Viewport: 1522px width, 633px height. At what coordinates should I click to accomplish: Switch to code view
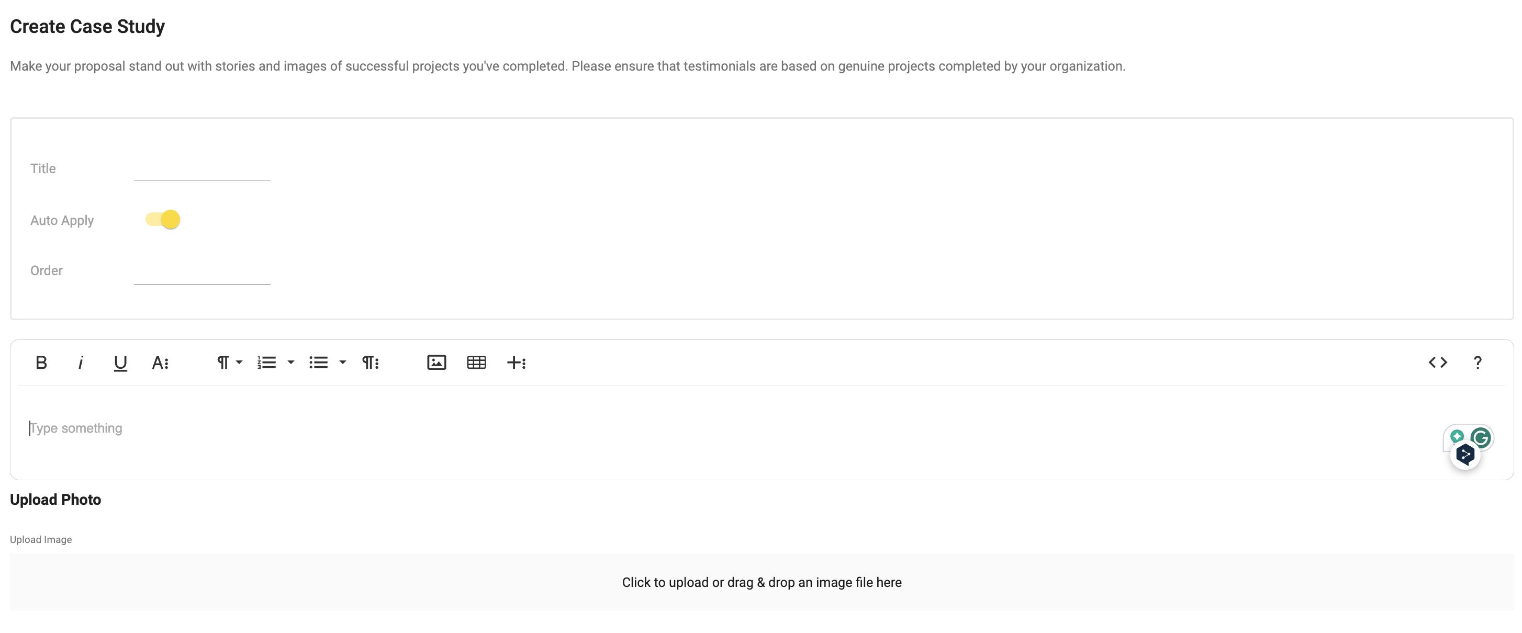pyautogui.click(x=1438, y=362)
